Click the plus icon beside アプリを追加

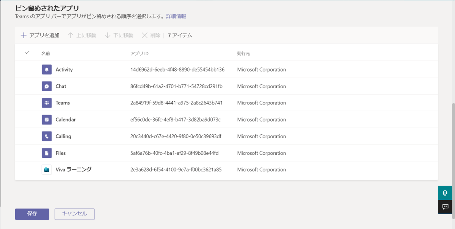click(24, 35)
